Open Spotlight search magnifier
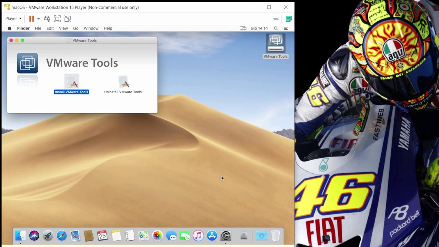This screenshot has width=439, height=247. click(276, 28)
